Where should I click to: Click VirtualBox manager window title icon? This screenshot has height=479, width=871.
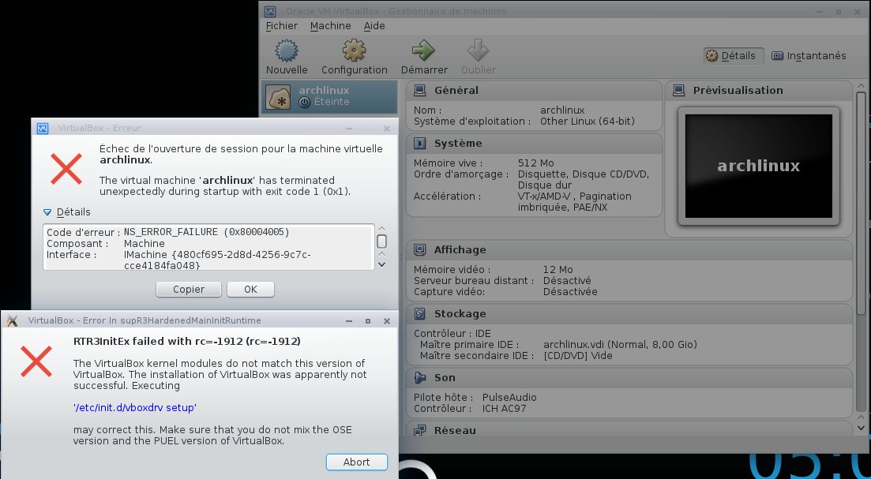click(270, 11)
